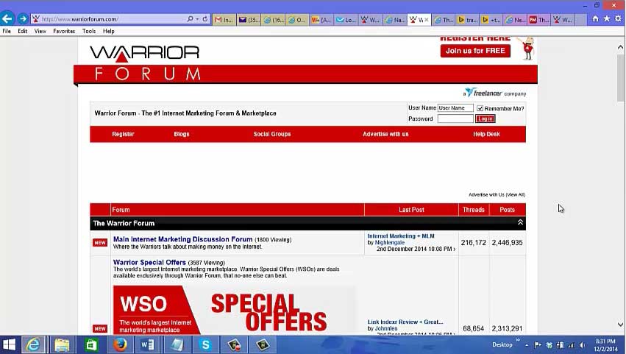Click threads count 216,172
The height and width of the screenshot is (354, 626).
click(x=474, y=243)
